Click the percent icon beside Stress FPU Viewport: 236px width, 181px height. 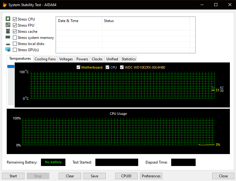coord(8,25)
